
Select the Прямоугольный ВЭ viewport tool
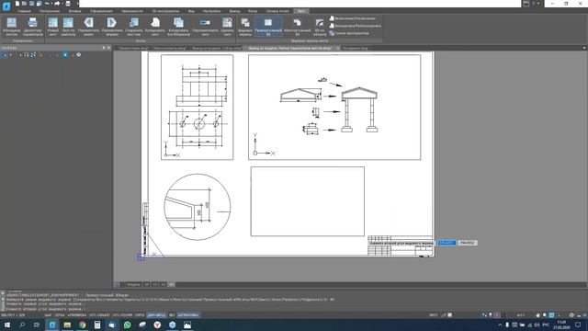pos(268,27)
